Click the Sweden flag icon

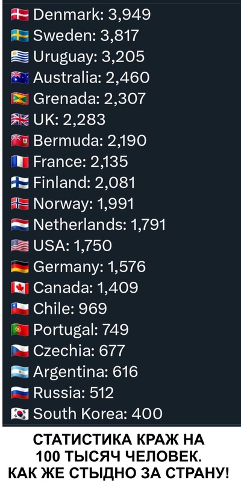pos(20,36)
